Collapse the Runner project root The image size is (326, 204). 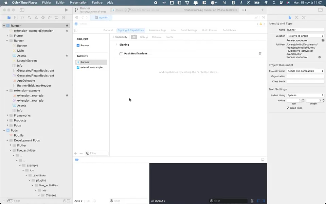4,26
